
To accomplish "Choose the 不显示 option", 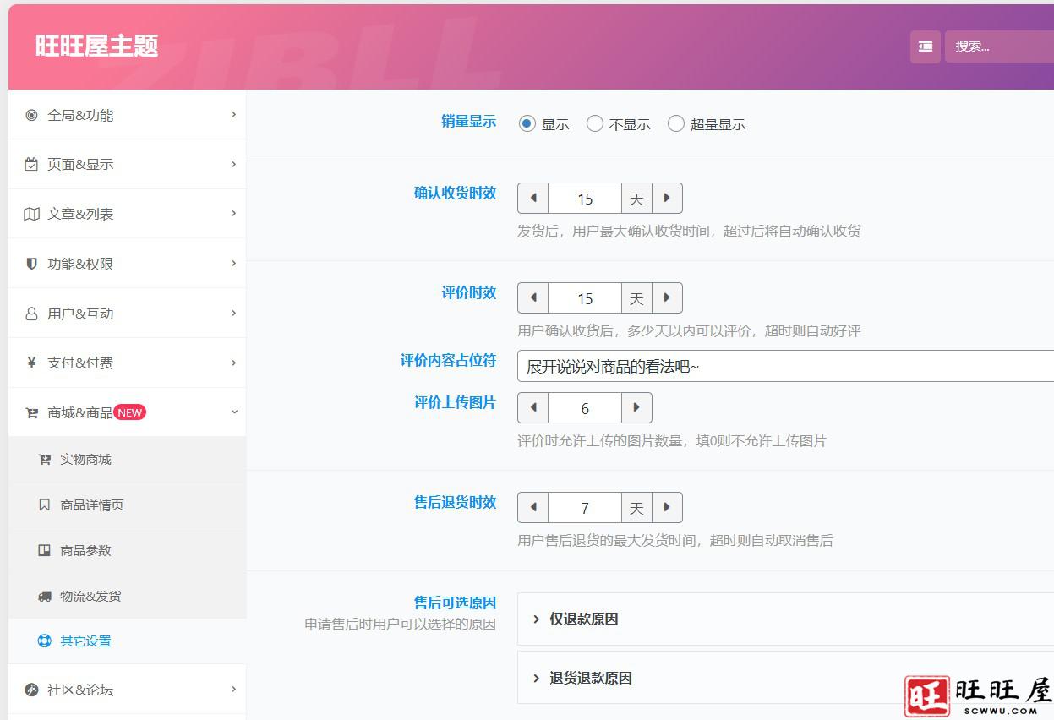I will coord(594,123).
